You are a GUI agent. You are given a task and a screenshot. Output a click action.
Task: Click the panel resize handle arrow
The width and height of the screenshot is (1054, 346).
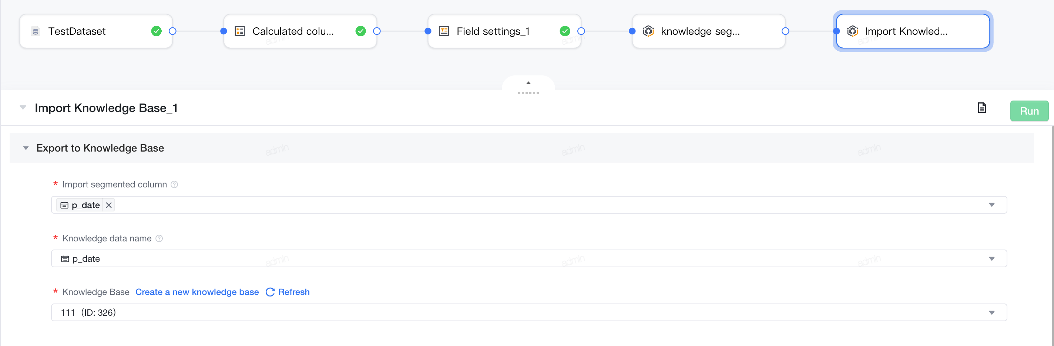(528, 83)
